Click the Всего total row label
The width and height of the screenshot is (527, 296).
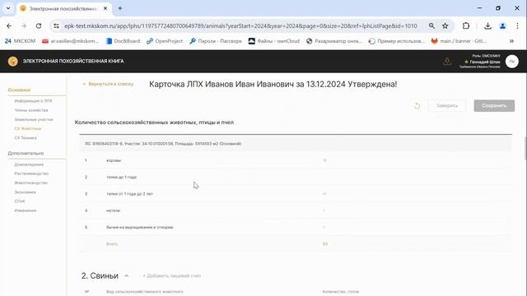pyautogui.click(x=112, y=244)
